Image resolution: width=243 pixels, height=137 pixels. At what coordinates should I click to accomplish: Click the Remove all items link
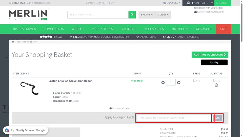coord(120,108)
